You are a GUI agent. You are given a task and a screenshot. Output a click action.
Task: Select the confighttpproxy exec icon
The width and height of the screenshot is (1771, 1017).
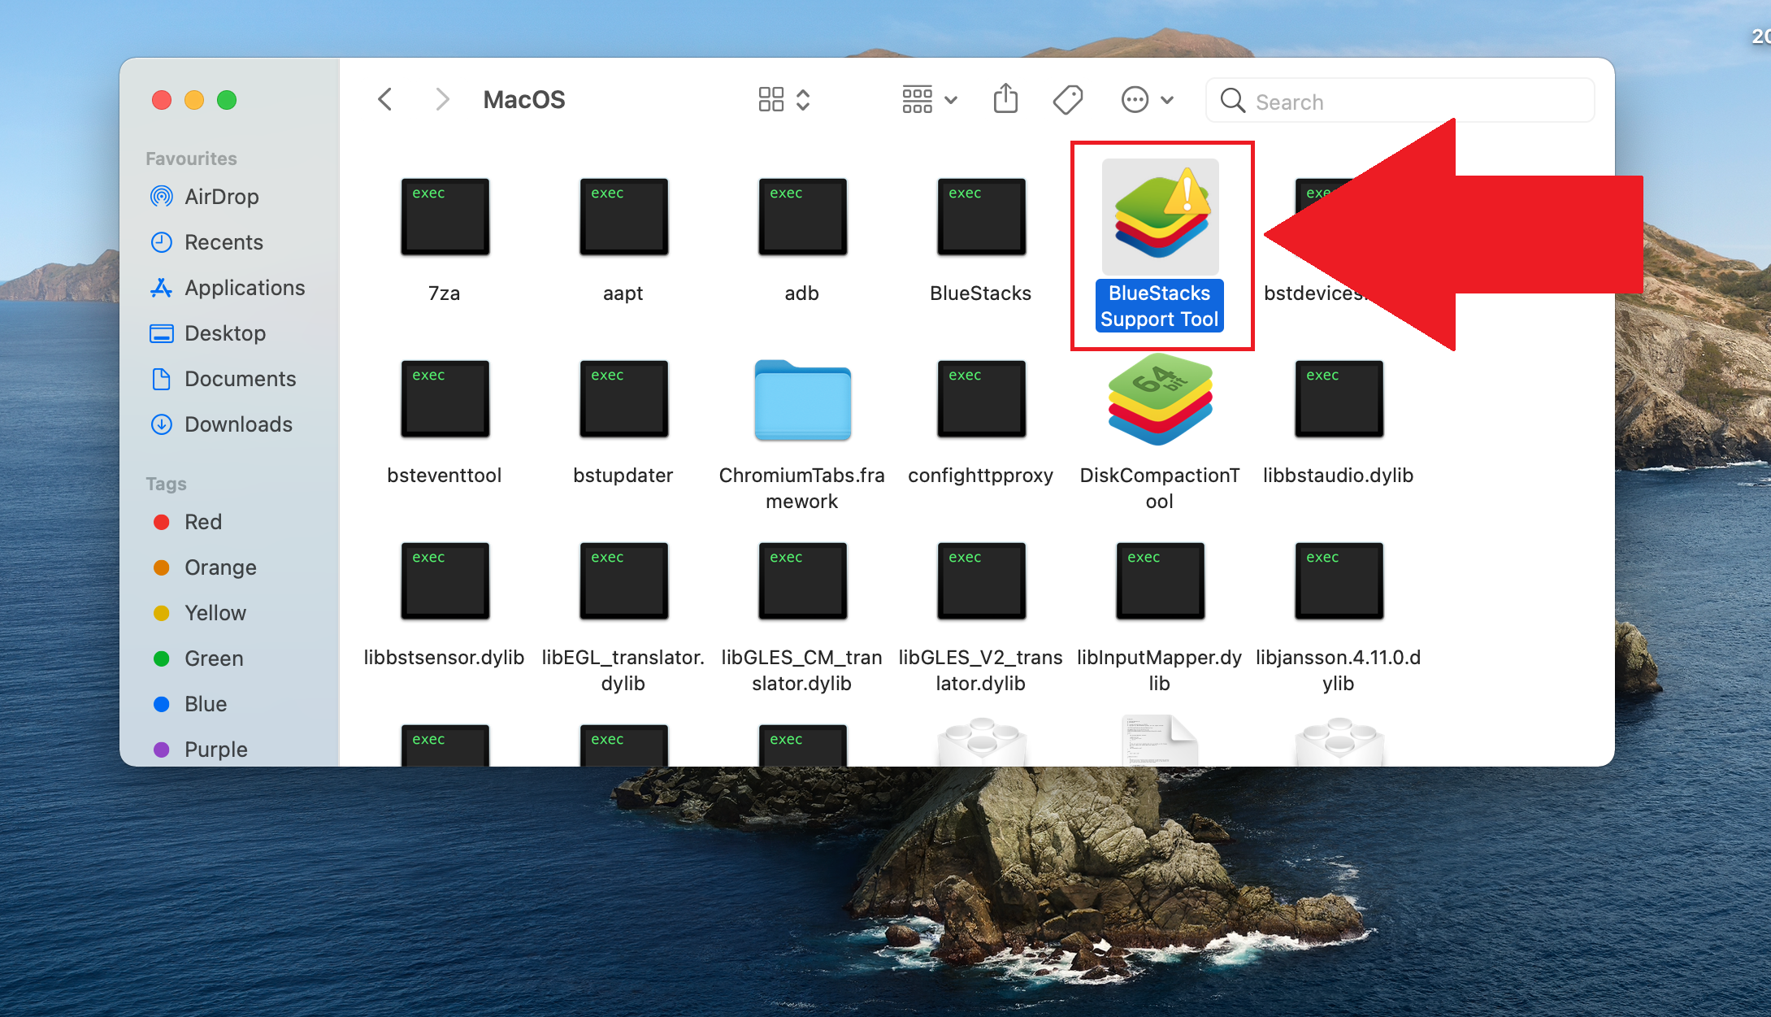[981, 399]
